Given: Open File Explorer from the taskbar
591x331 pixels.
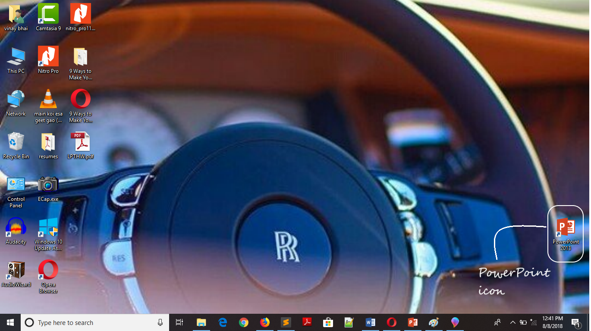Looking at the screenshot, I should [x=201, y=322].
